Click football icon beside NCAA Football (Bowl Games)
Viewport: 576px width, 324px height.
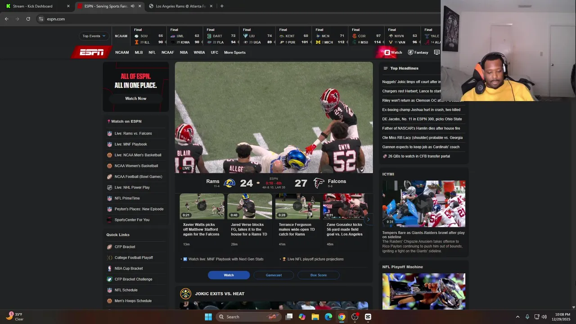coord(109,177)
